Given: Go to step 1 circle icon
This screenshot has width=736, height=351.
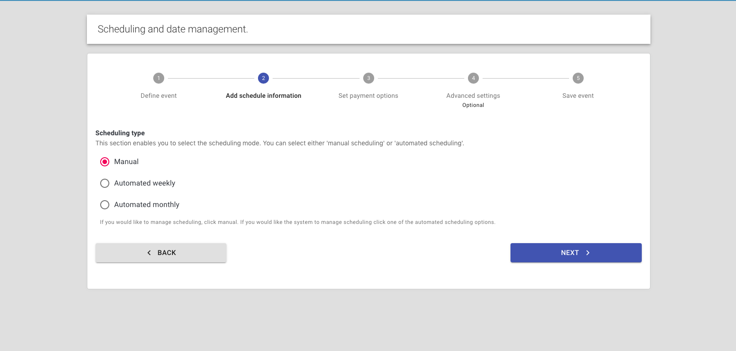Looking at the screenshot, I should (159, 78).
